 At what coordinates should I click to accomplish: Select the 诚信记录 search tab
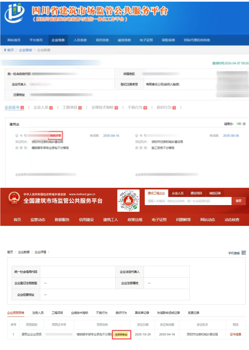coord(215,193)
